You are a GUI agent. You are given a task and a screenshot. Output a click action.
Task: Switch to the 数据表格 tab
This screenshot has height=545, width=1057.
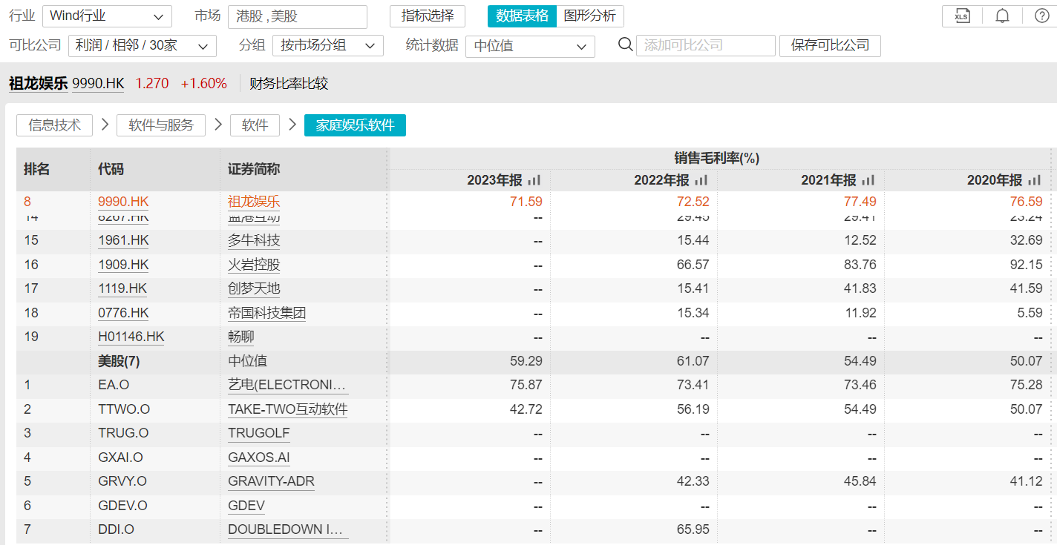pyautogui.click(x=522, y=16)
